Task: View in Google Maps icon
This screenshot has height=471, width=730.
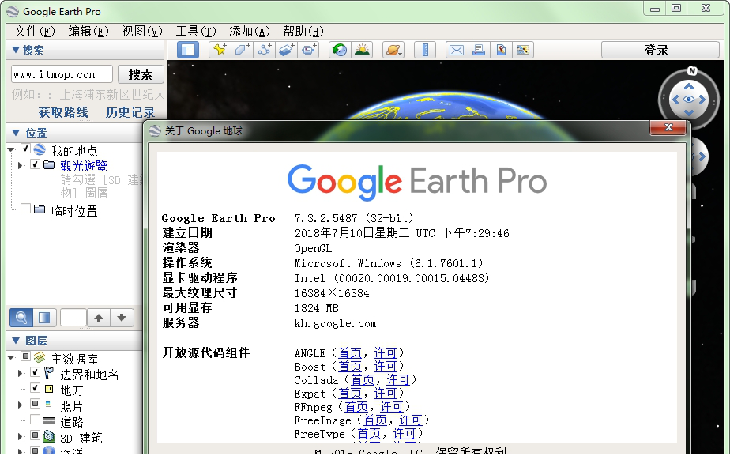Action: [523, 50]
